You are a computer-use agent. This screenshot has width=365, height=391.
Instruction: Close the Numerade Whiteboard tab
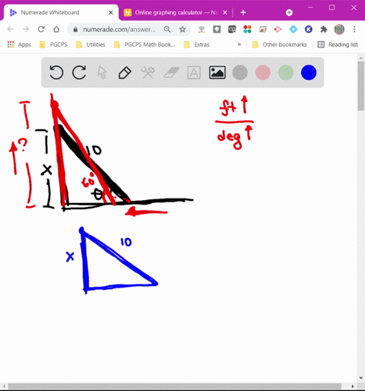[x=111, y=12]
